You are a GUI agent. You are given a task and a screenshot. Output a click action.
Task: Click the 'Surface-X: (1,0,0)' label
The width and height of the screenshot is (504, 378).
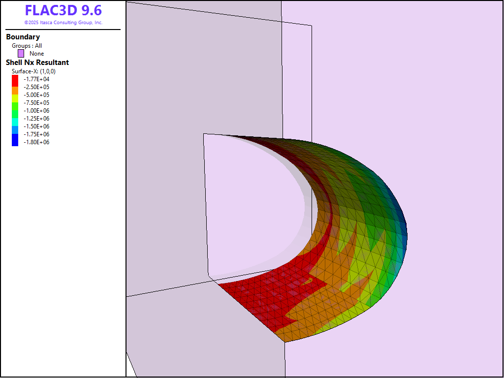click(x=33, y=71)
